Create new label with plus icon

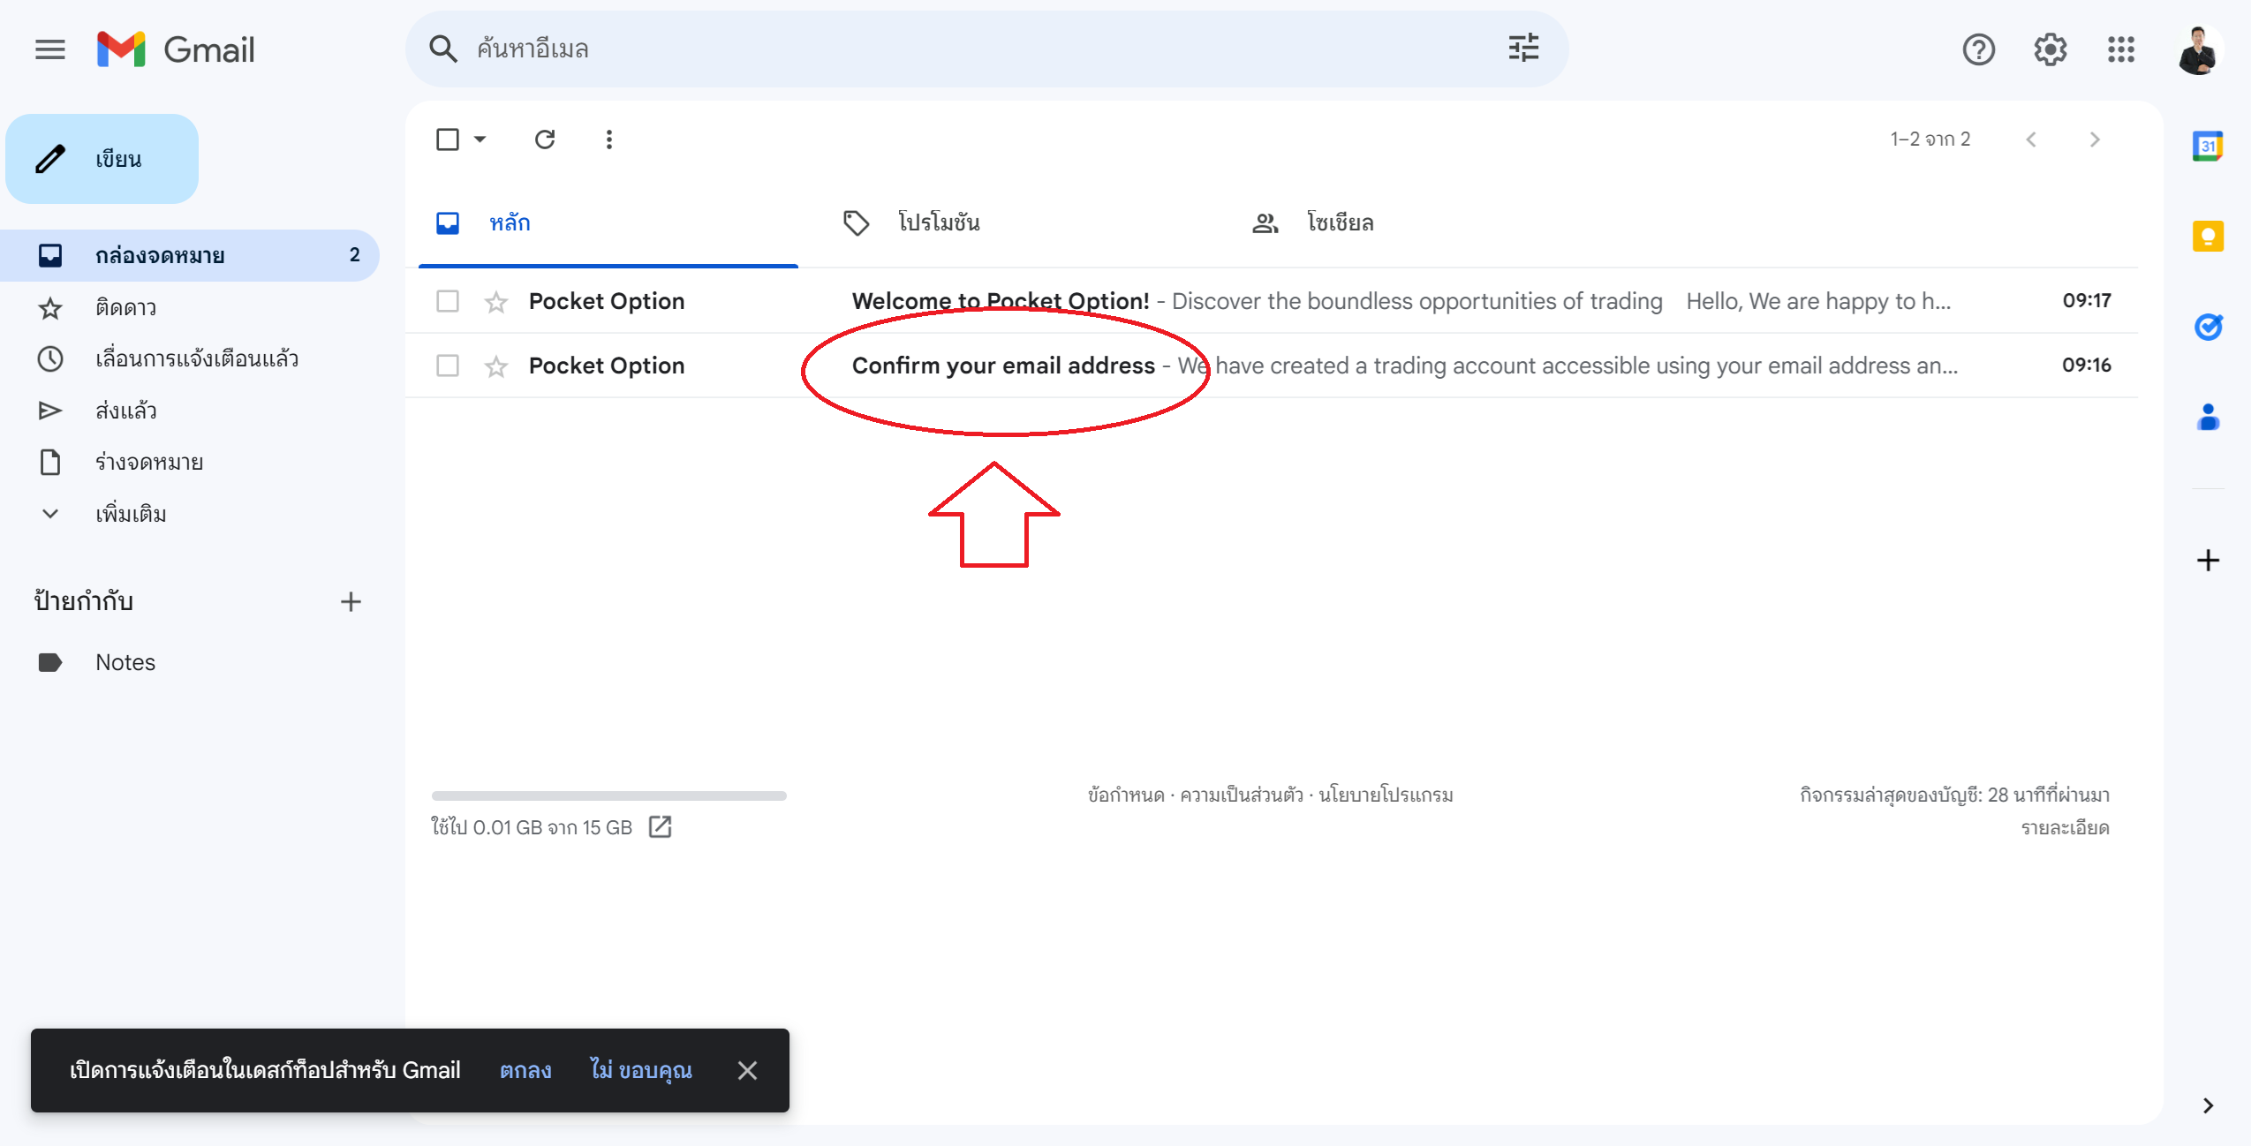351,601
